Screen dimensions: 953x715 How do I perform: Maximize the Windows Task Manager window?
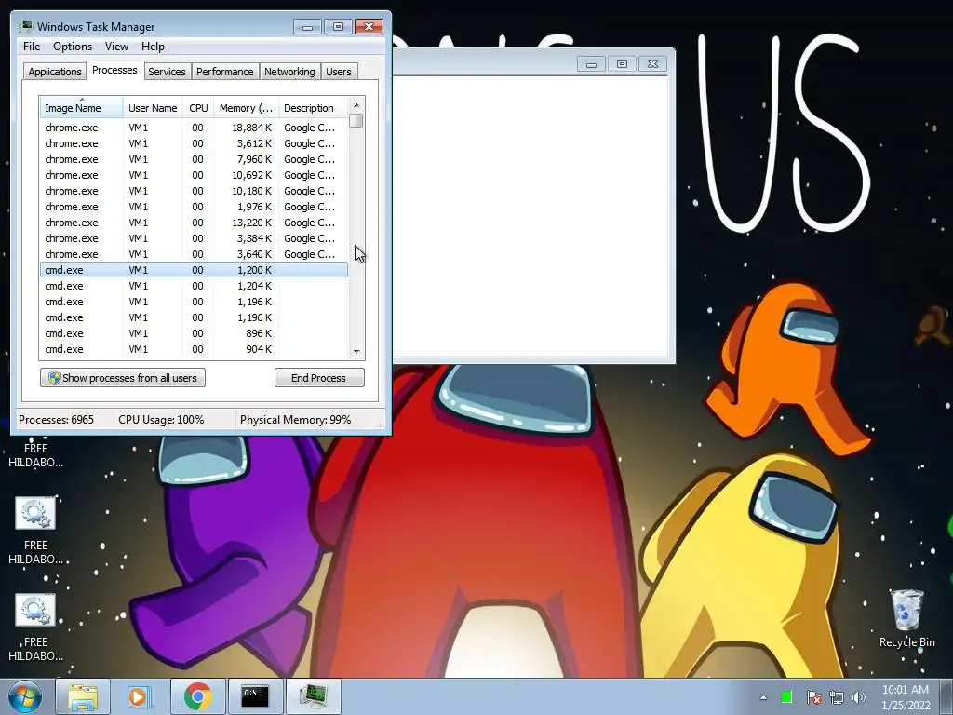pos(338,27)
